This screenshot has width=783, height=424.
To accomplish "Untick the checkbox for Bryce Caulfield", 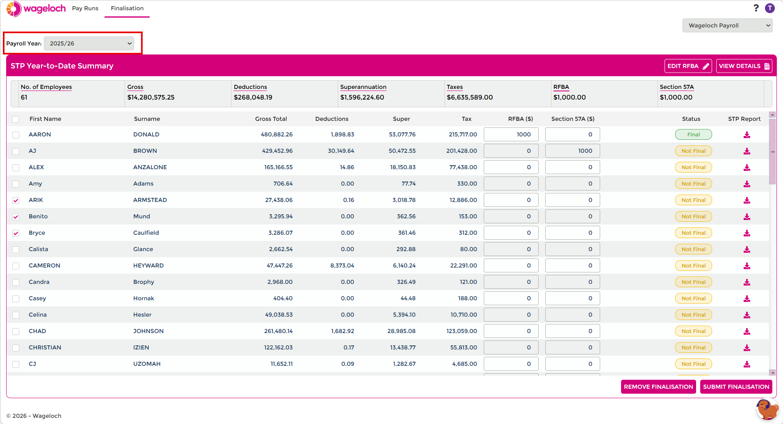I will click(16, 233).
